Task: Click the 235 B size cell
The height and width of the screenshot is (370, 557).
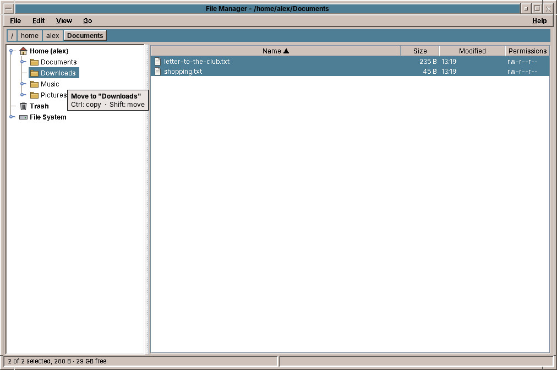Action: (x=428, y=62)
